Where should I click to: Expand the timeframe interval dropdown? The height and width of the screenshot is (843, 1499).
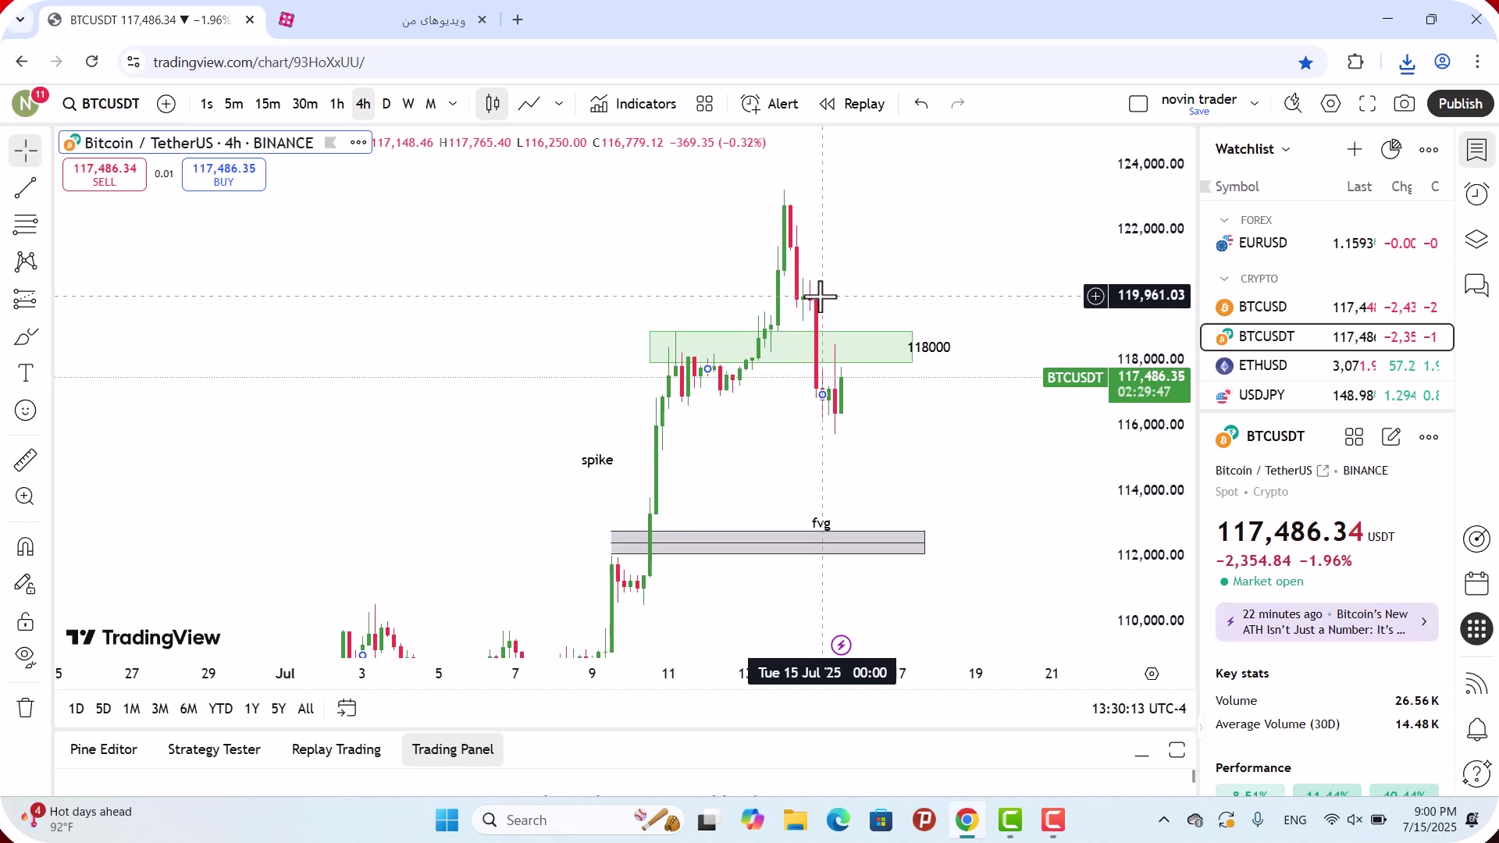click(x=453, y=104)
